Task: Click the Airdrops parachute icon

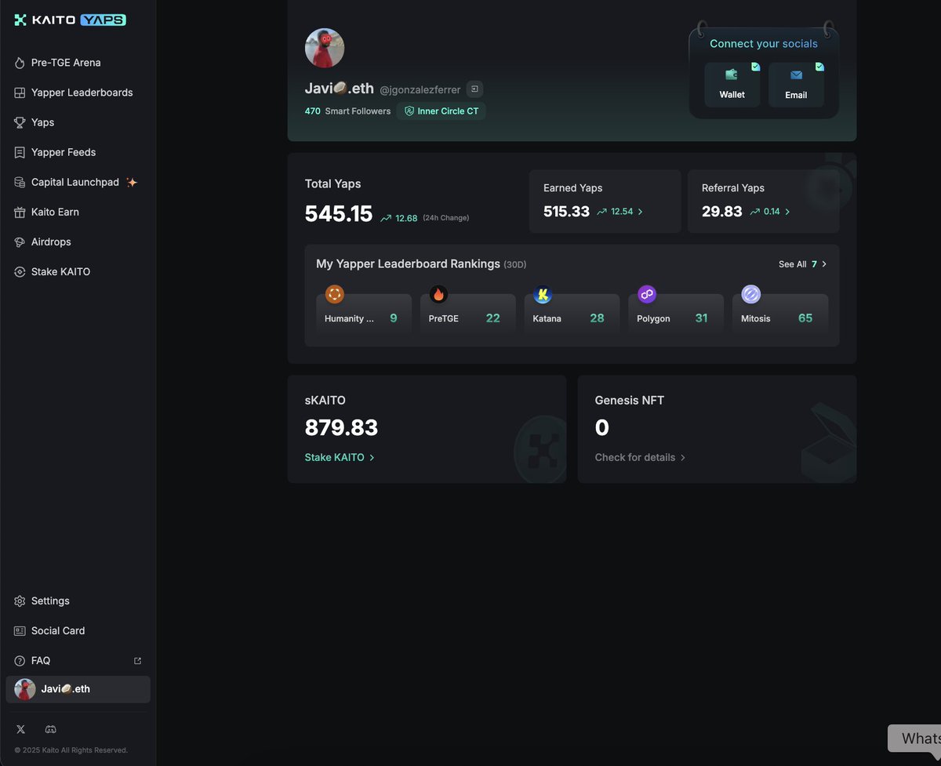Action: 20,242
